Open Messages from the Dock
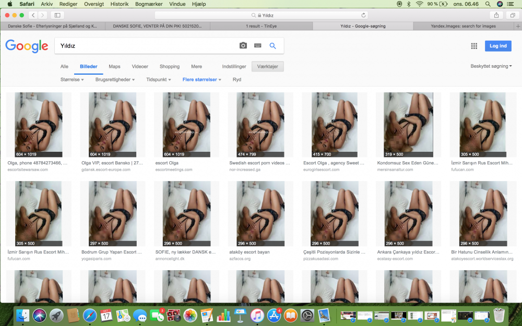 (140, 316)
